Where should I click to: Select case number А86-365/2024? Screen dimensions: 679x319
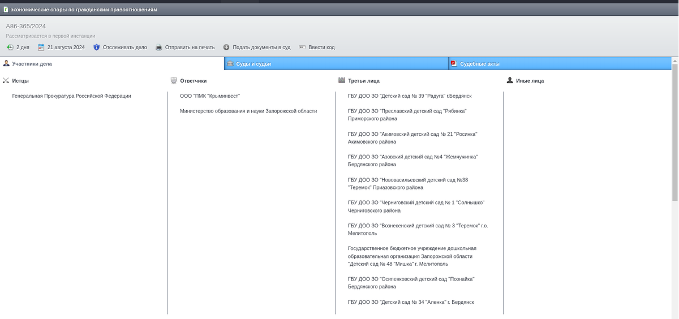[x=26, y=26]
